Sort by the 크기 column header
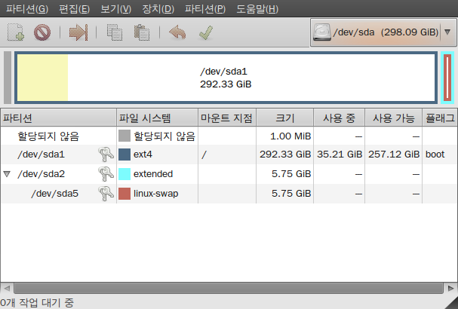458x309 pixels. coord(285,118)
